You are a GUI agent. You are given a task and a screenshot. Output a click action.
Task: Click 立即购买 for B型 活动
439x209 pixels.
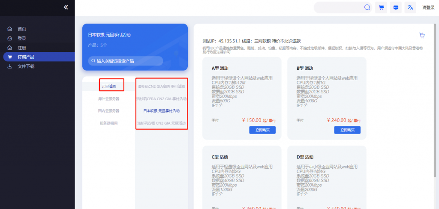347,130
